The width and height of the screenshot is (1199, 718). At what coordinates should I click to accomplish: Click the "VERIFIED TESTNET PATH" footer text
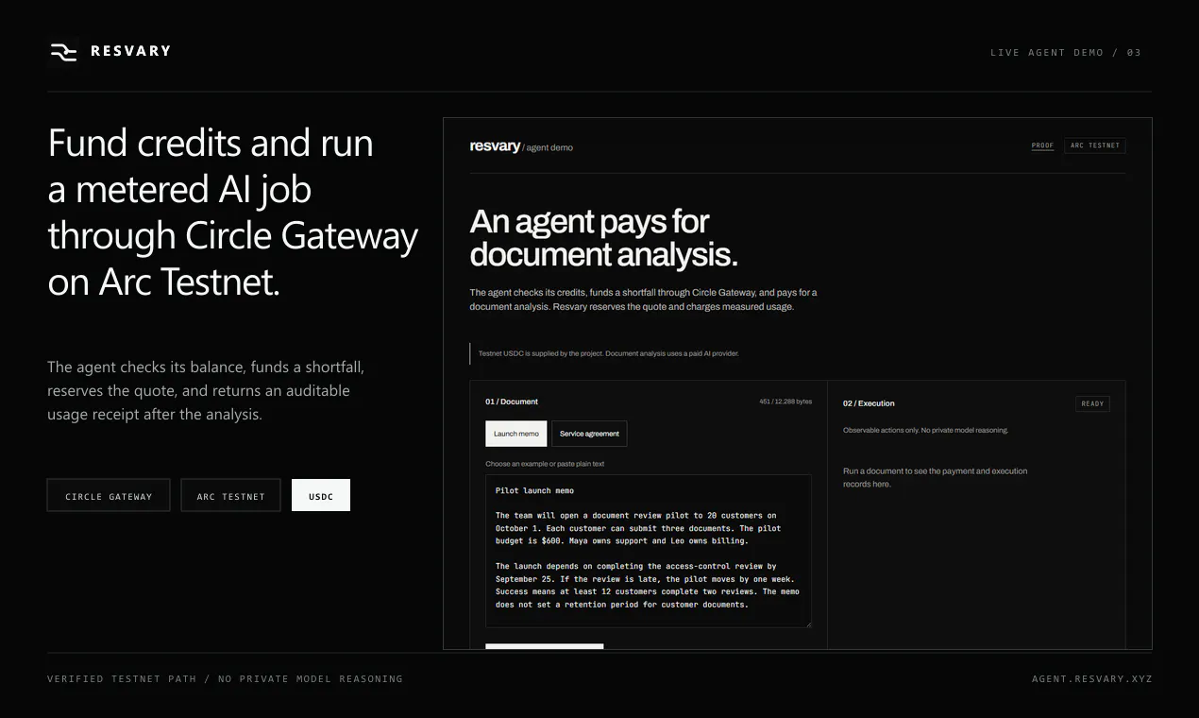point(122,678)
